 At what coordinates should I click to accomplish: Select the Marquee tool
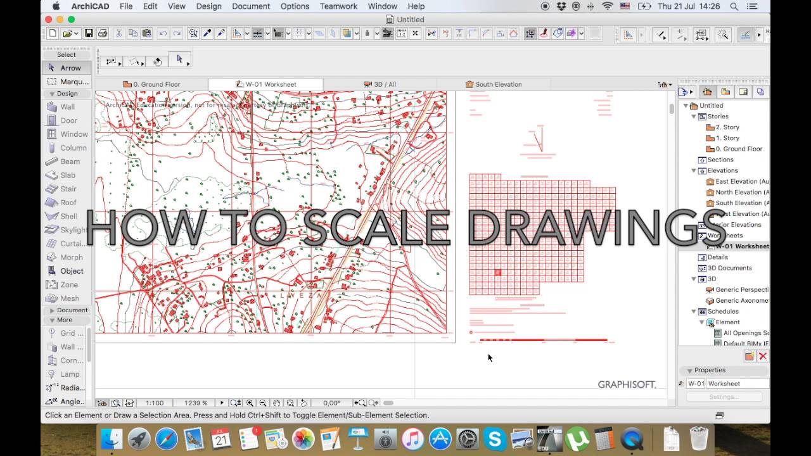tap(67, 82)
